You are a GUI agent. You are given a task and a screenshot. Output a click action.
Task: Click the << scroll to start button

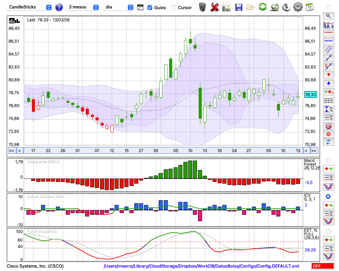[12, 151]
